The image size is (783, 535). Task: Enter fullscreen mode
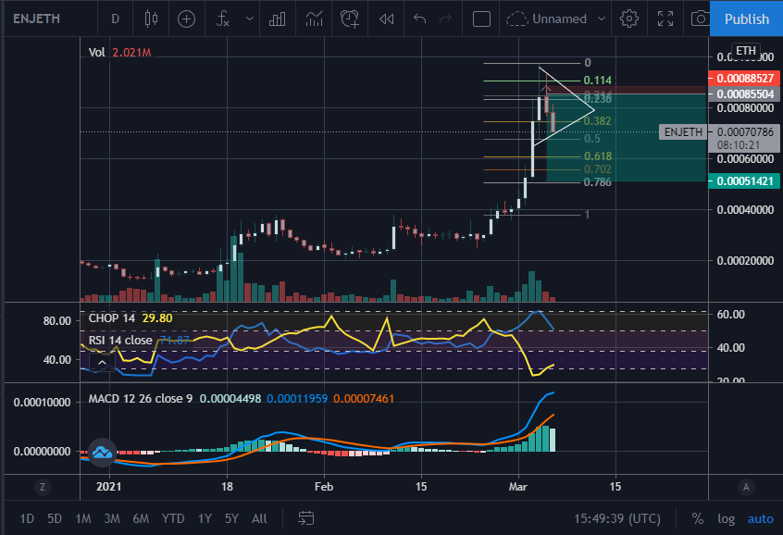tap(665, 19)
